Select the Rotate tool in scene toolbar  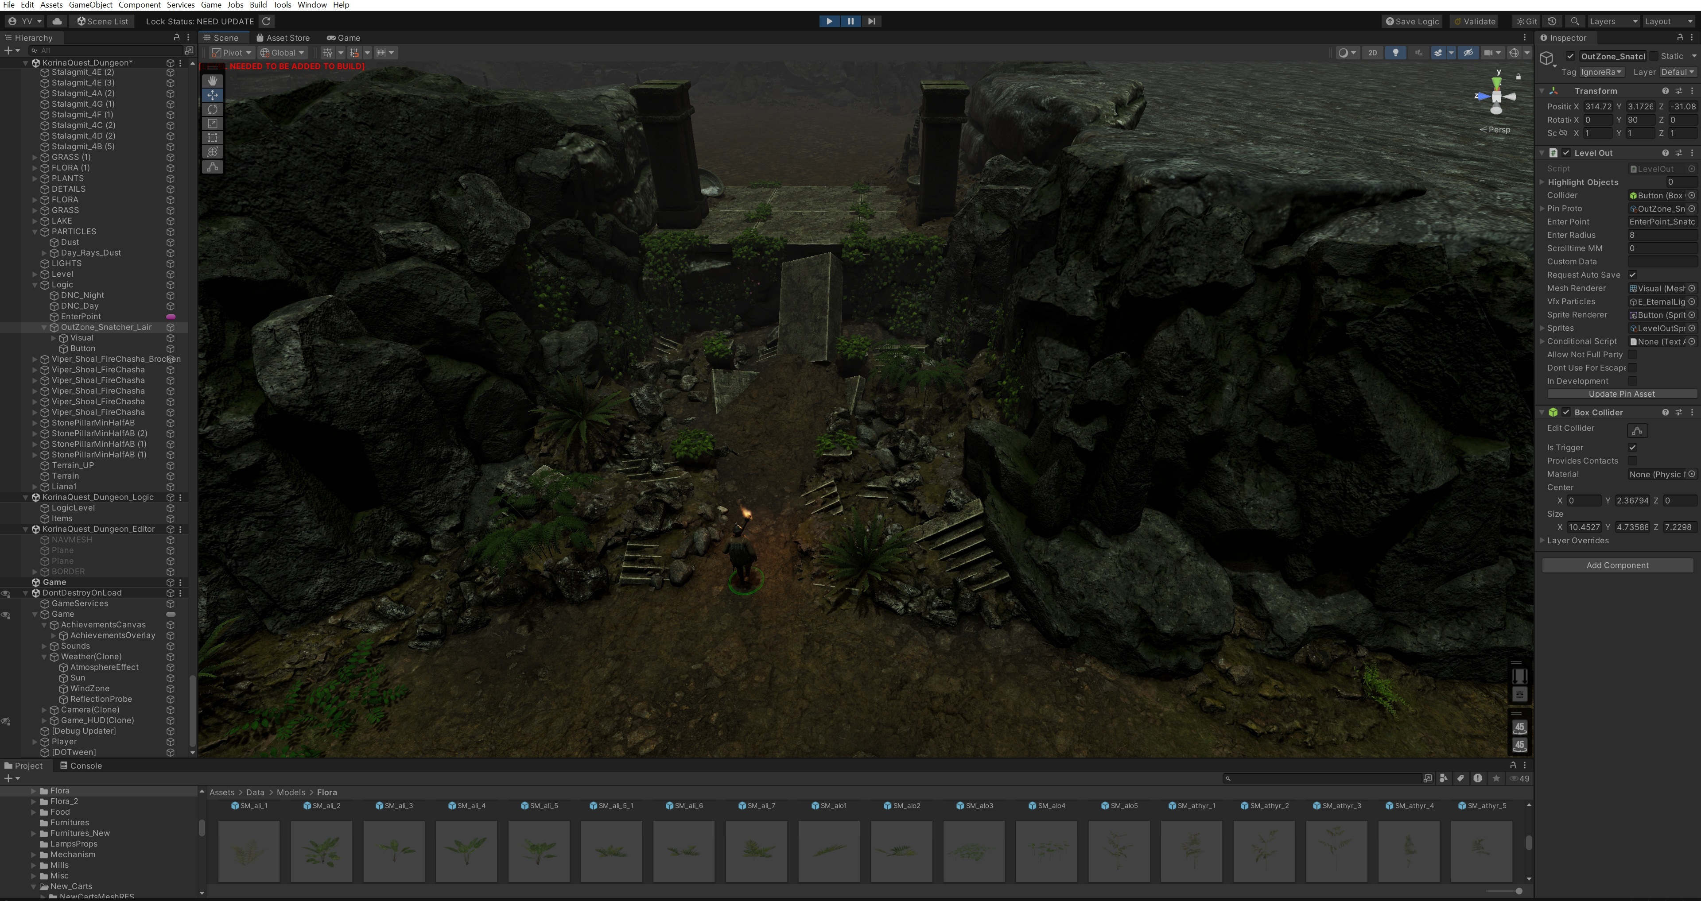212,109
